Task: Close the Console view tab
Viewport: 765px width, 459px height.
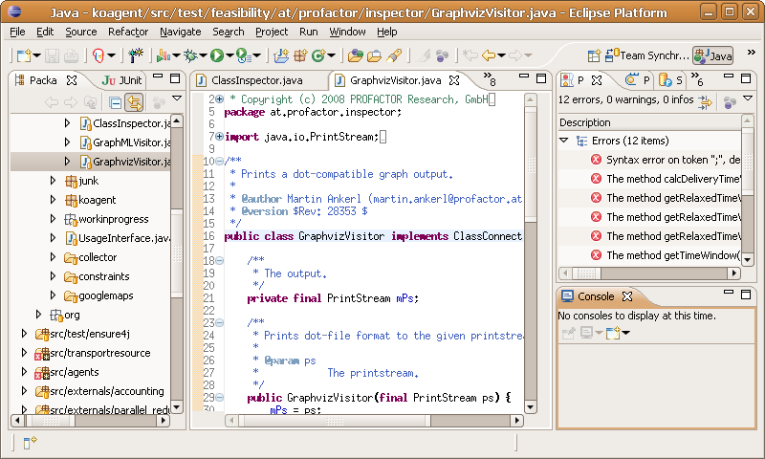Action: coord(627,296)
